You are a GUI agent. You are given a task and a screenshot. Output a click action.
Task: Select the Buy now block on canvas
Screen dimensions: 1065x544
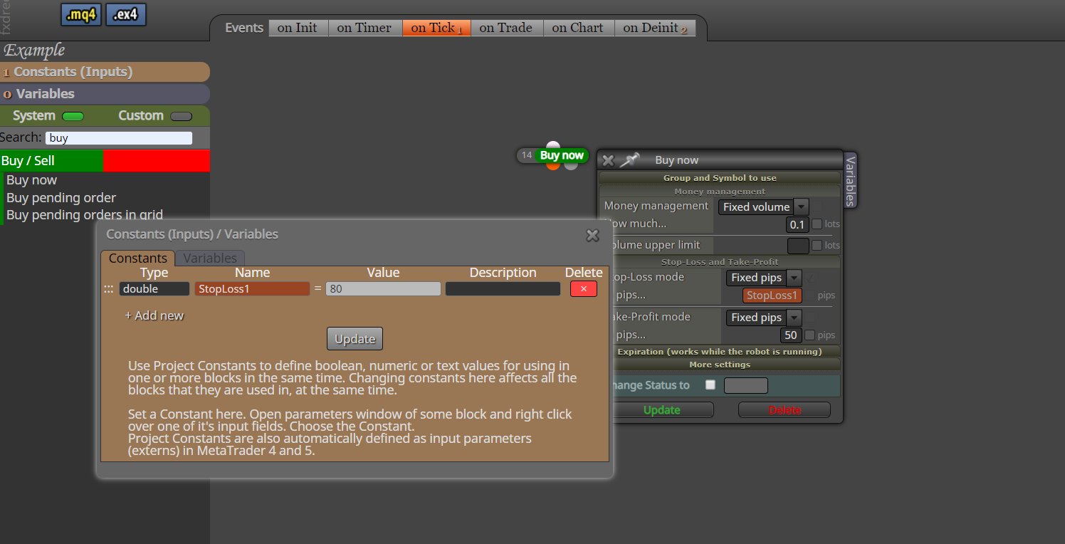coord(562,155)
